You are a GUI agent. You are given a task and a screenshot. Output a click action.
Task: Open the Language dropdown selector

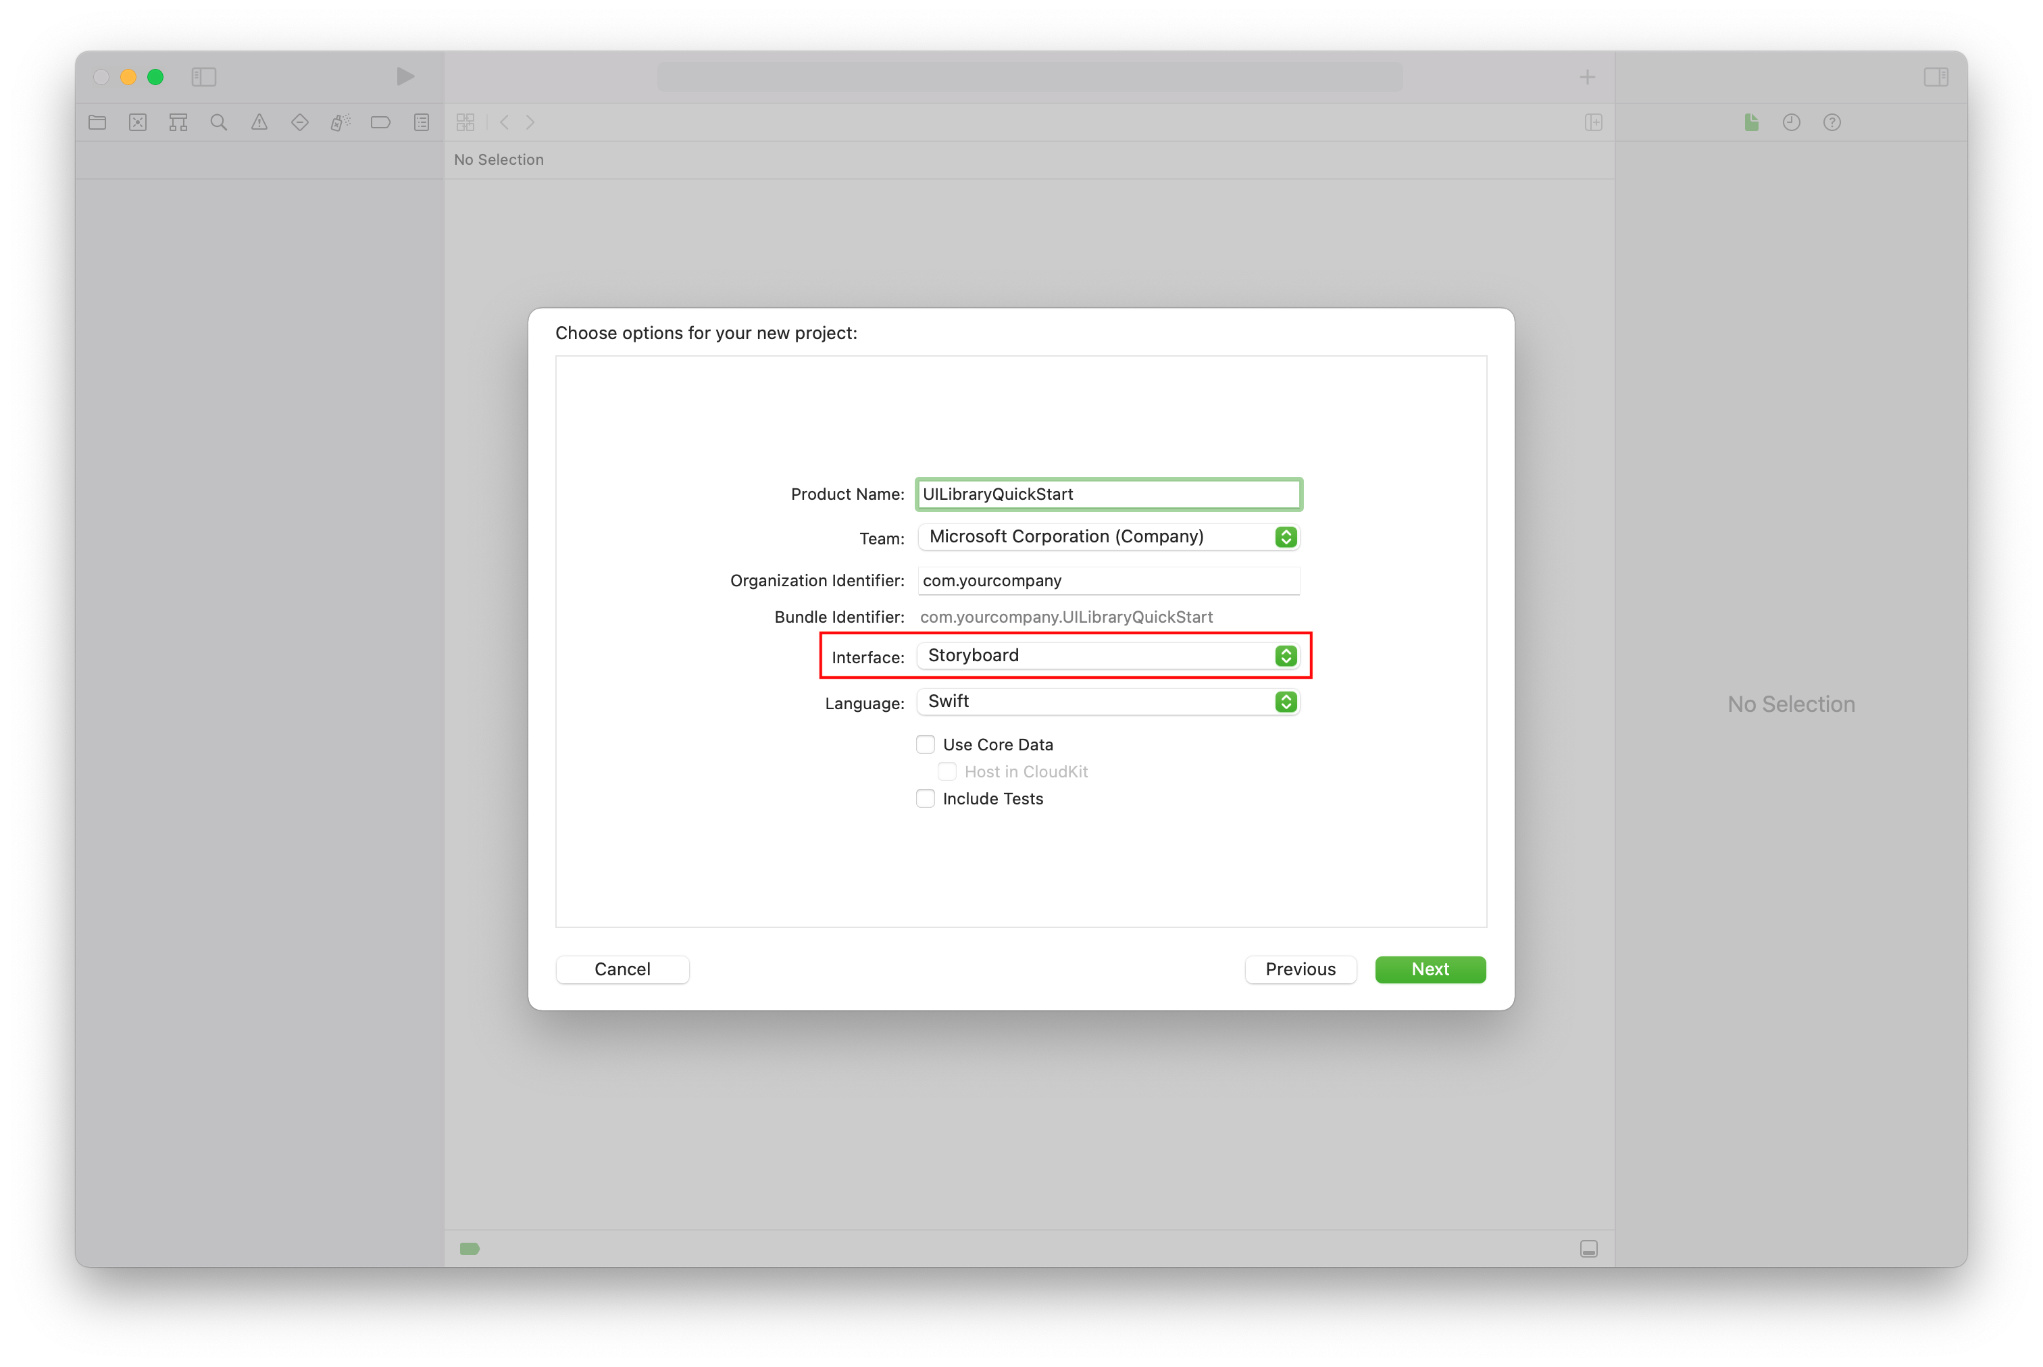(1288, 700)
